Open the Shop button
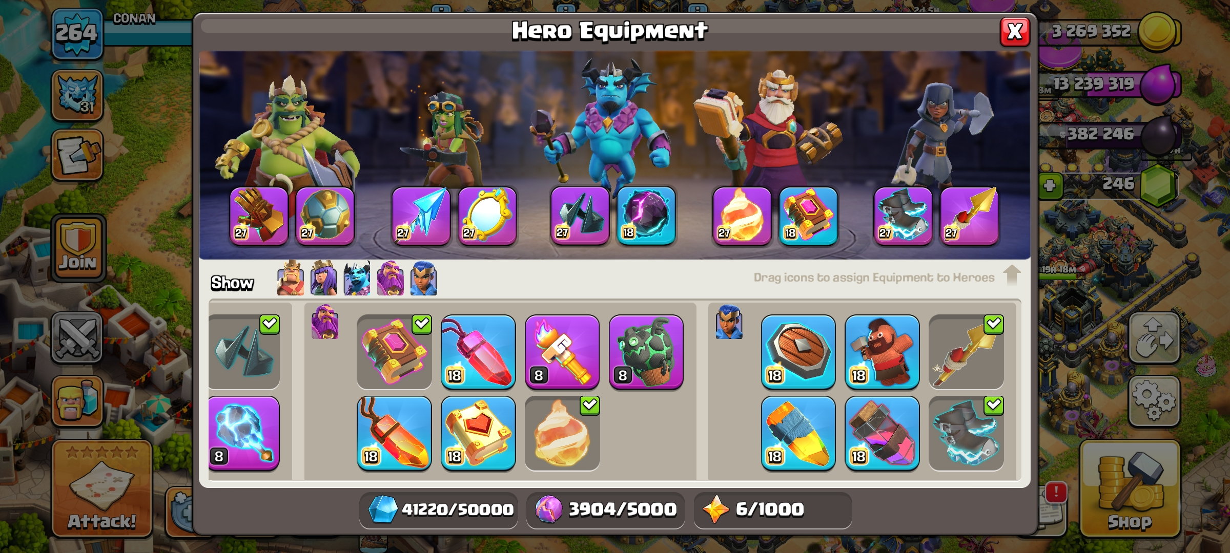 (x=1130, y=490)
